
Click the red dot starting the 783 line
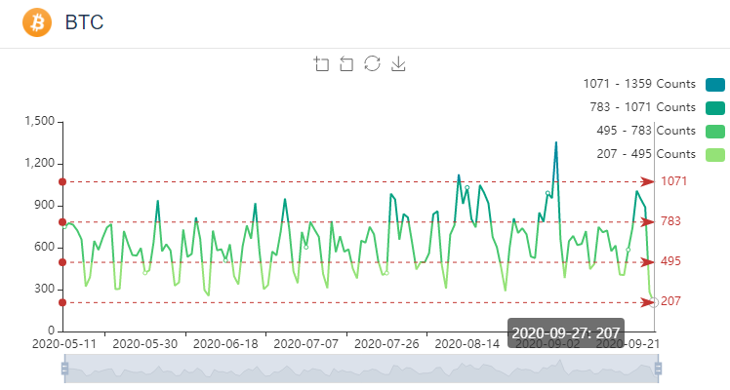click(x=62, y=221)
